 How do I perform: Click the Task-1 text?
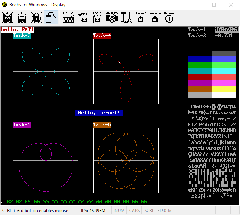pos(197,30)
